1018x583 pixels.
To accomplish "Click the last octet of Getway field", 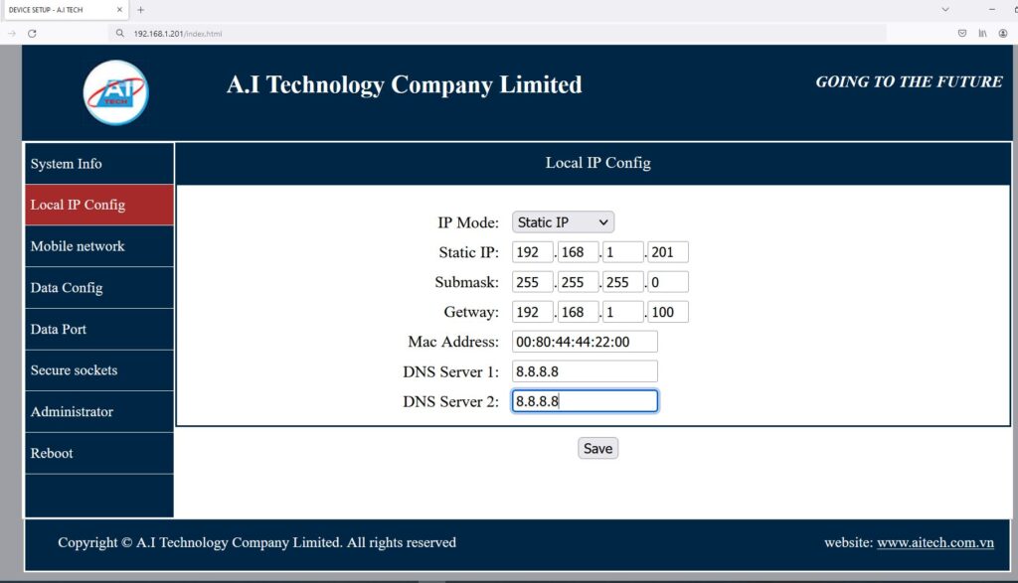I will point(667,312).
